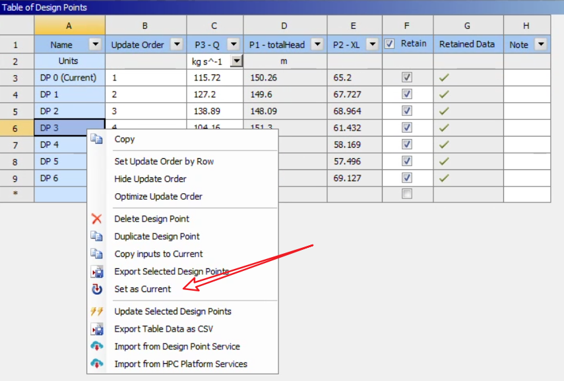The height and width of the screenshot is (381, 564).
Task: Click the Import from Design Point Service icon
Action: (97, 347)
